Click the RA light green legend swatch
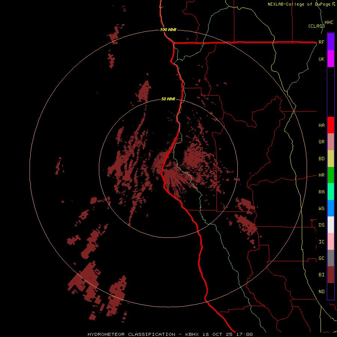Screen dimensions: 337x337 (x=331, y=192)
